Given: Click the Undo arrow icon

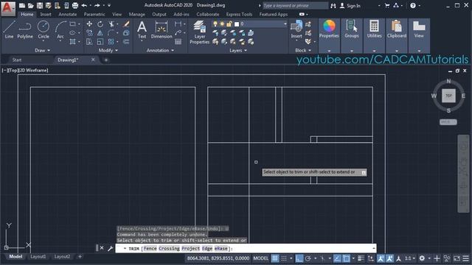Looking at the screenshot, I should [x=84, y=5].
